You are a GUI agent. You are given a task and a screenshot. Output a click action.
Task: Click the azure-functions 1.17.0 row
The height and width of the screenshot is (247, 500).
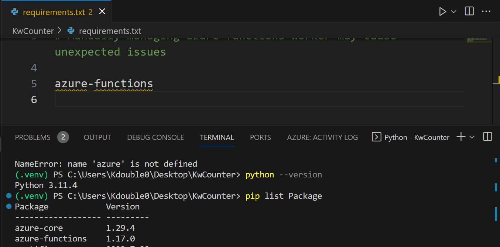click(75, 239)
